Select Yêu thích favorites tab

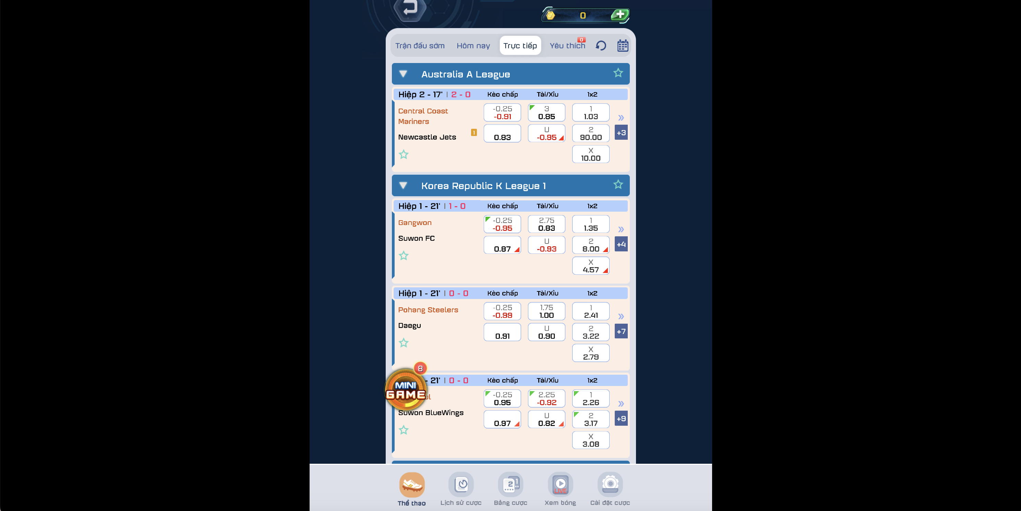coord(568,46)
